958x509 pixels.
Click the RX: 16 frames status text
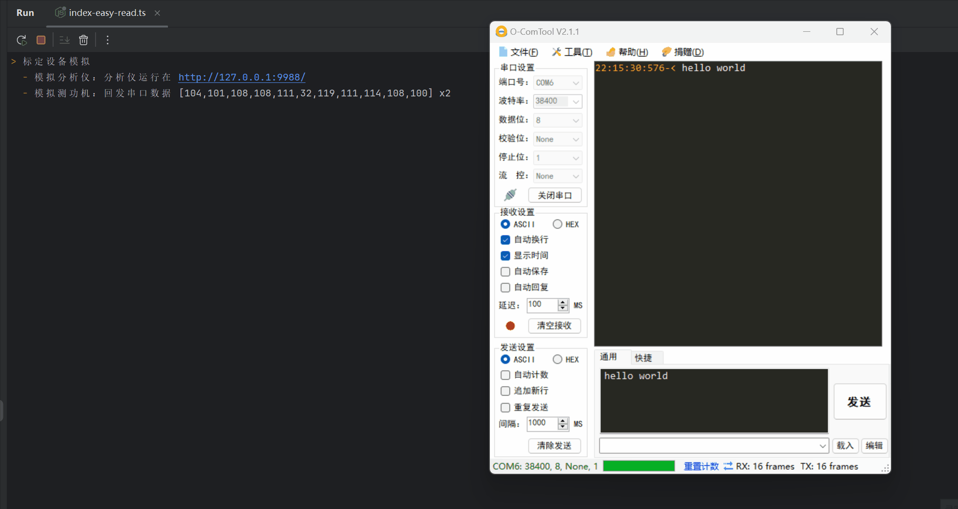click(x=765, y=466)
